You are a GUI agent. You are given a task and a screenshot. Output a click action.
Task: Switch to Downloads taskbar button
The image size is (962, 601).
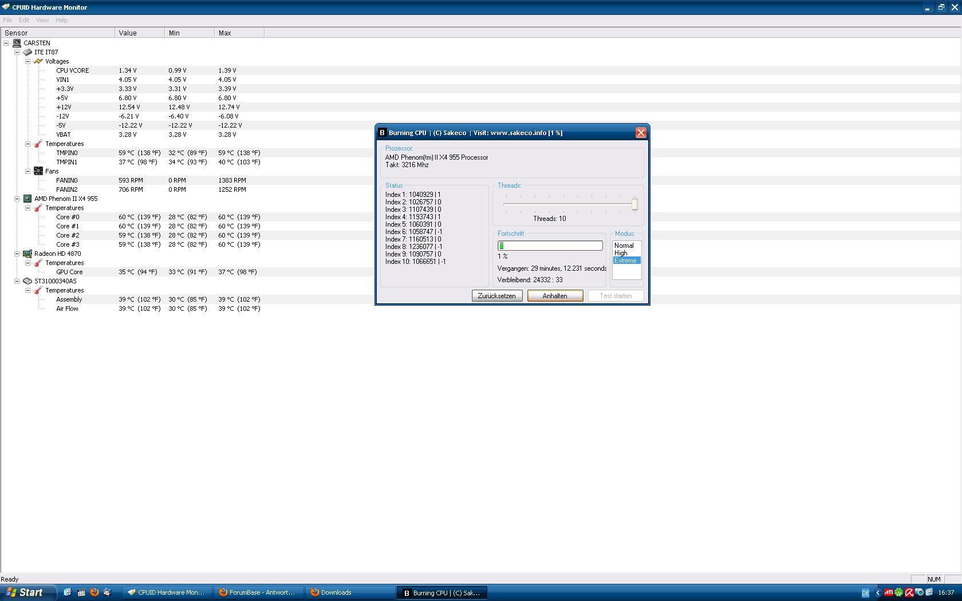(x=350, y=592)
